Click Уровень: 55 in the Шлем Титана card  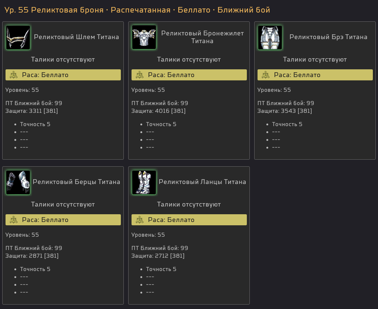click(22, 90)
